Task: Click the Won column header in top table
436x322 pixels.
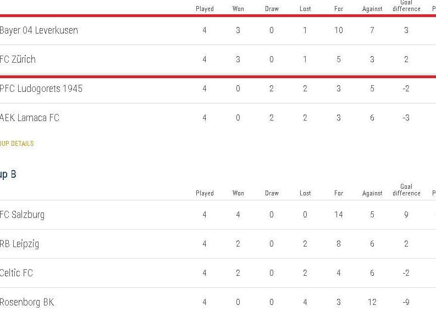Action: pyautogui.click(x=238, y=9)
